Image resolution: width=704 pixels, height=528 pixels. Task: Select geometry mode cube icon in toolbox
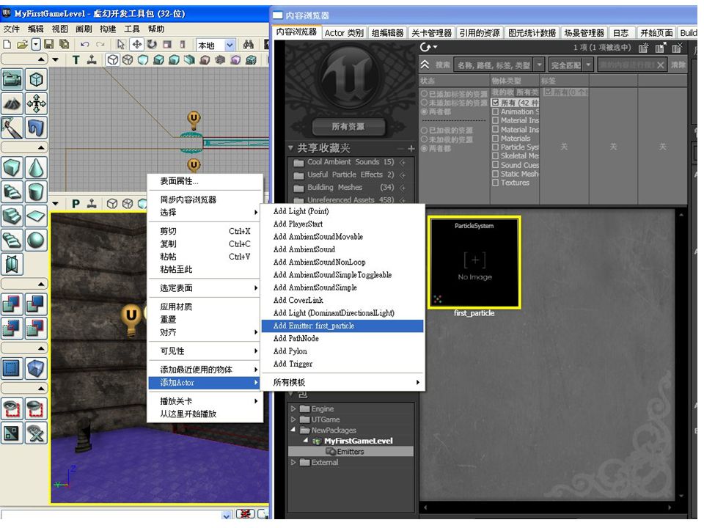click(36, 80)
